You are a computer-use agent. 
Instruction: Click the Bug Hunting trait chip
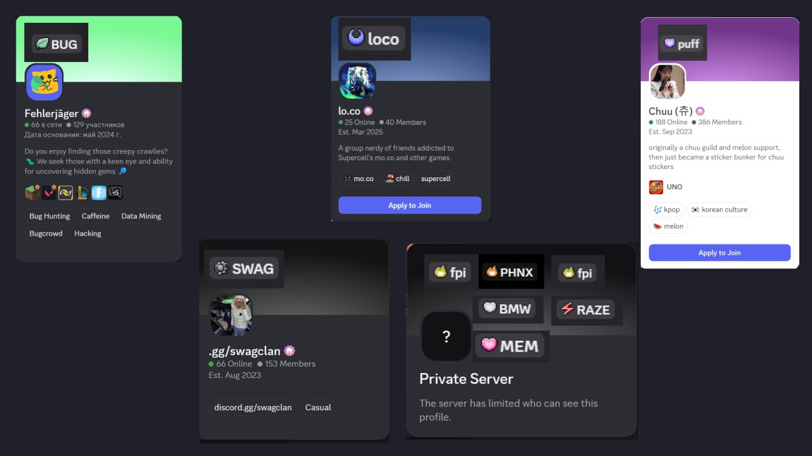point(49,216)
